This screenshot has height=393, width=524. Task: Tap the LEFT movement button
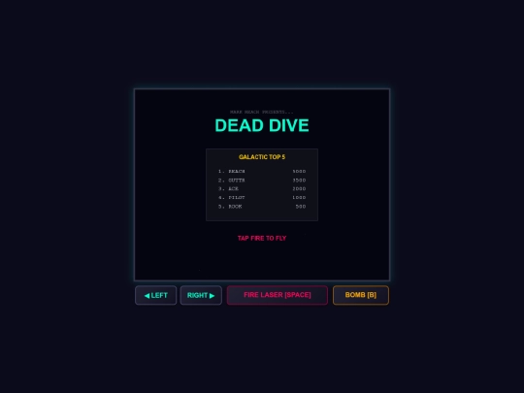point(155,295)
